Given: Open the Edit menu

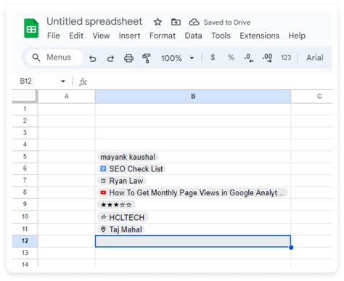Looking at the screenshot, I should (76, 36).
